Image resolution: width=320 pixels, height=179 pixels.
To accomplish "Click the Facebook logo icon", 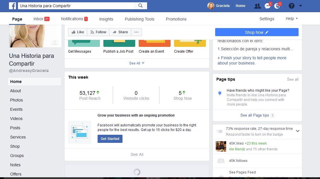I will click(12, 6).
